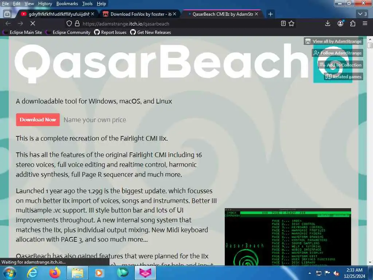Go forward to next page
The width and height of the screenshot is (373, 280).
pos(20,24)
